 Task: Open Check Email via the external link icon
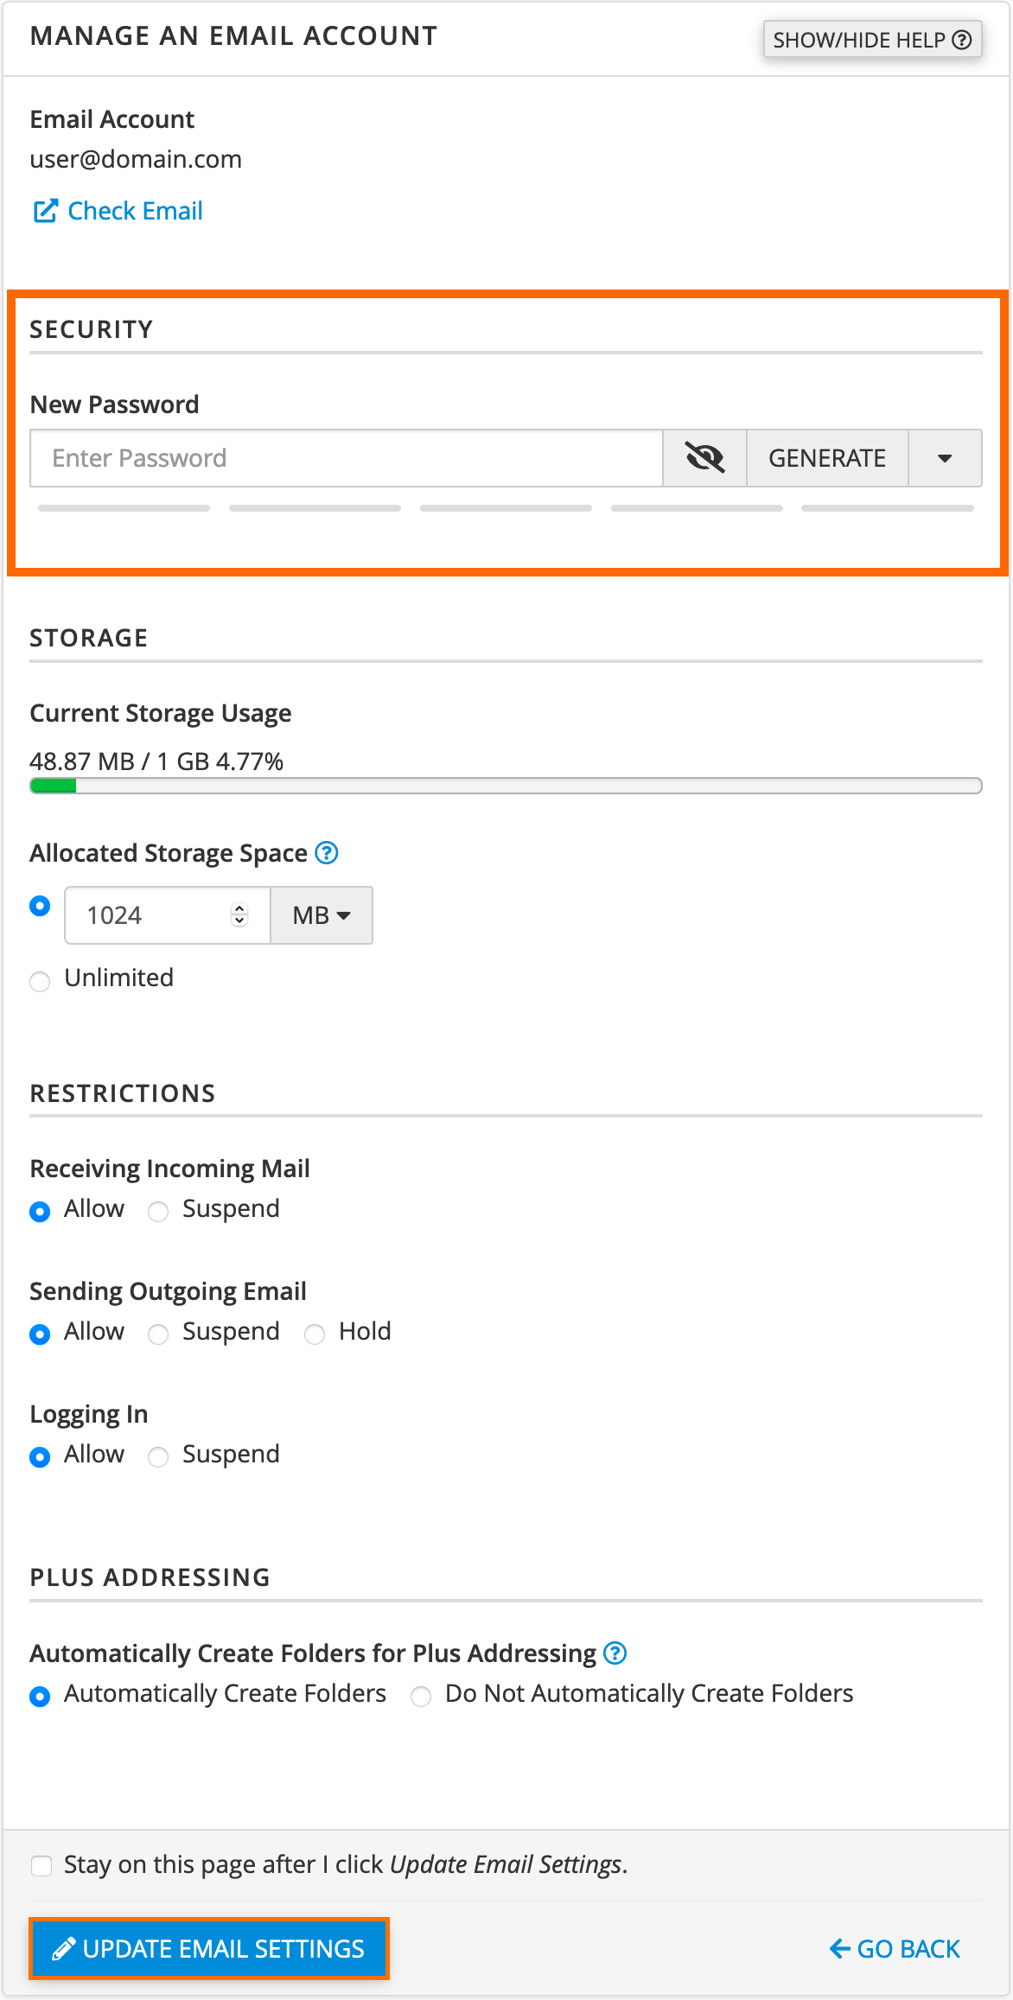[x=45, y=209]
